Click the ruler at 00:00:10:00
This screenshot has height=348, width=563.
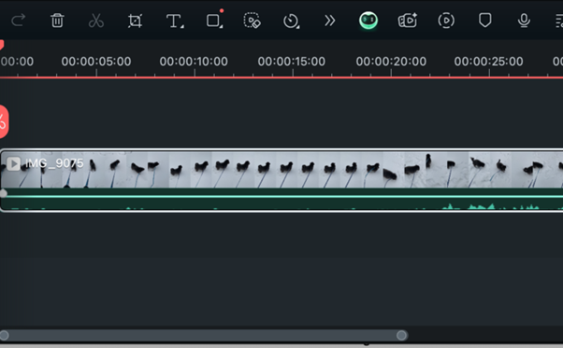coord(194,62)
